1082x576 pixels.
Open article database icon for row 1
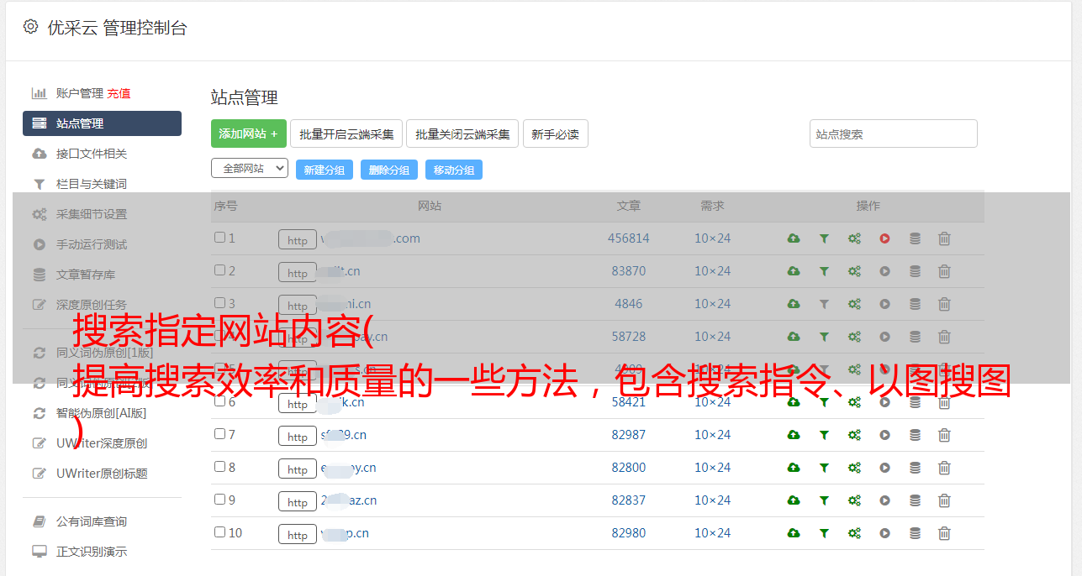click(x=915, y=238)
